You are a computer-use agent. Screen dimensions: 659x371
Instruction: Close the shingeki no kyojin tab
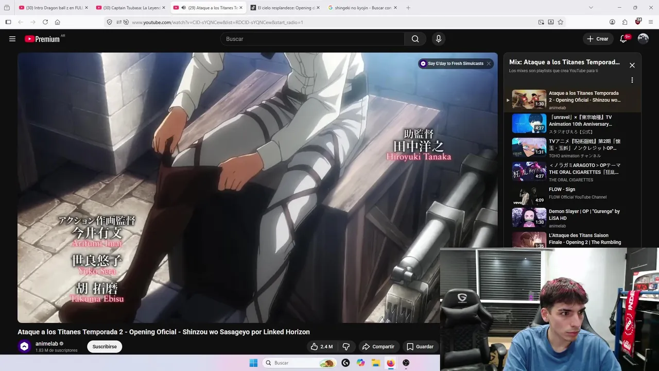click(395, 8)
